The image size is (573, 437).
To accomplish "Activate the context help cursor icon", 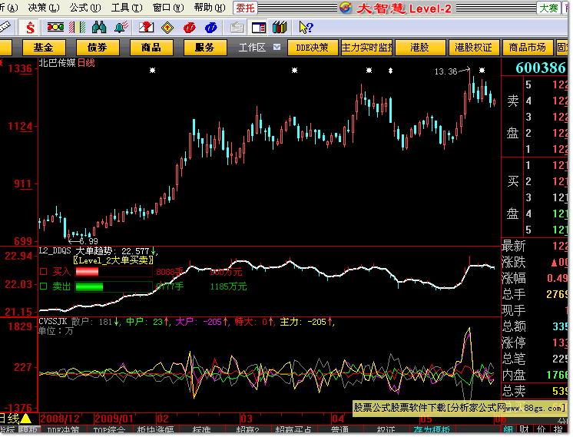I will (x=306, y=28).
